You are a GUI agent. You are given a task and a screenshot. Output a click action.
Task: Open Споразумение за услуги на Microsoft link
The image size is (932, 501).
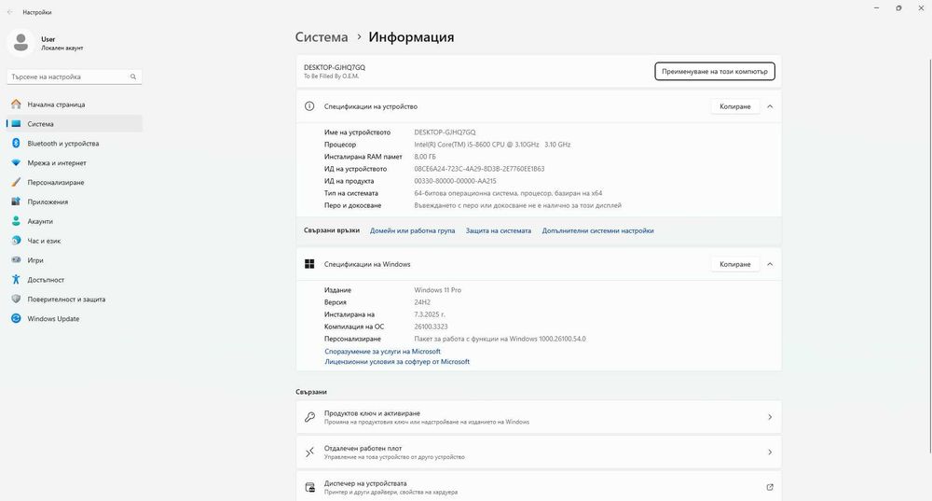(x=382, y=352)
